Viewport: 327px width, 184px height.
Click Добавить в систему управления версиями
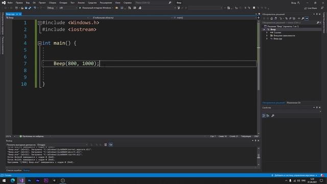point(294,175)
